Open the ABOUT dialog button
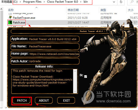The height and width of the screenshot is (110, 138). coord(44,101)
